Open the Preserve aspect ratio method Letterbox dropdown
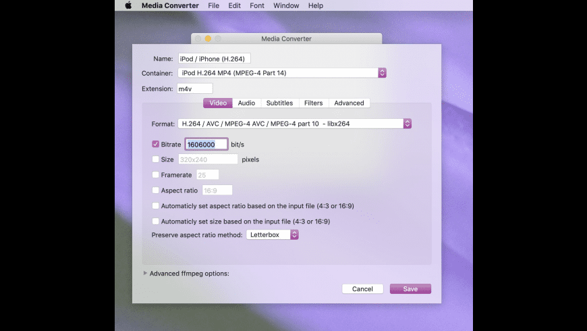This screenshot has height=331, width=587. pyautogui.click(x=272, y=234)
